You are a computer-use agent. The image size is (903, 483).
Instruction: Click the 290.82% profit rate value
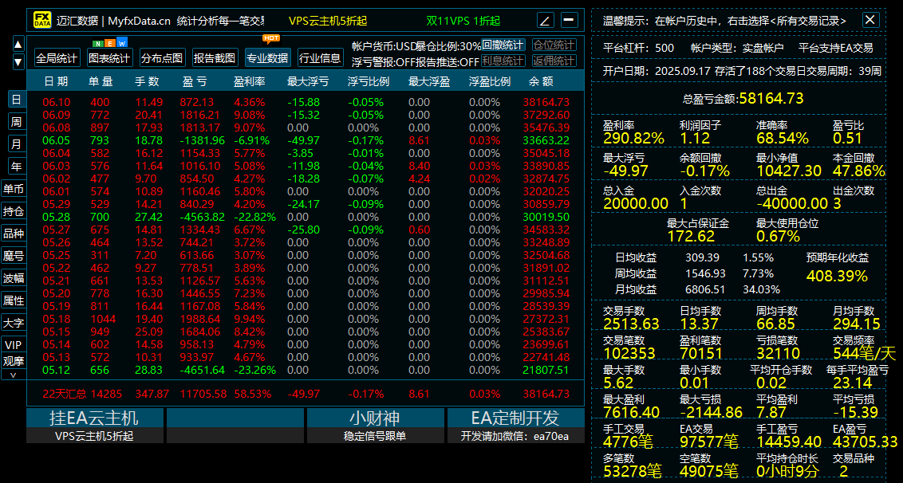(633, 138)
